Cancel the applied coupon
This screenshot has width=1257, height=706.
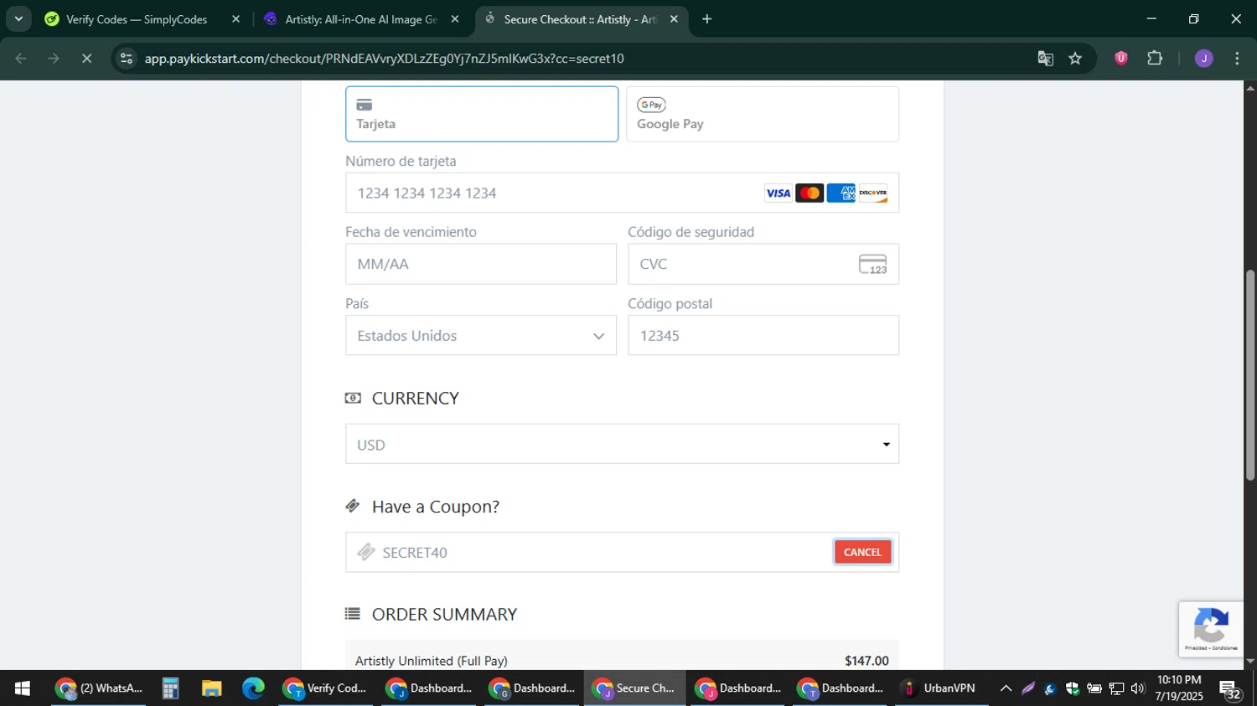pos(862,552)
